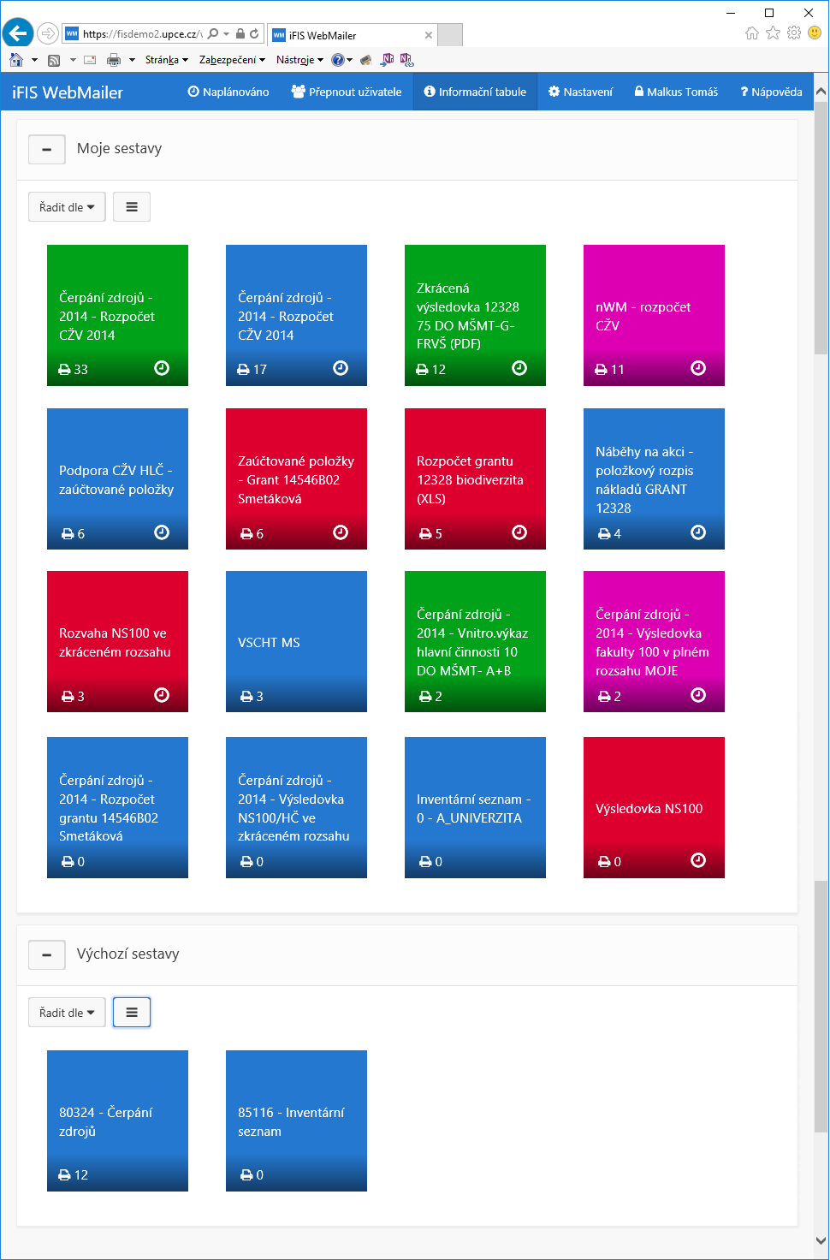
Task: Open the Výsledovka NS100 red tile
Action: (x=654, y=807)
